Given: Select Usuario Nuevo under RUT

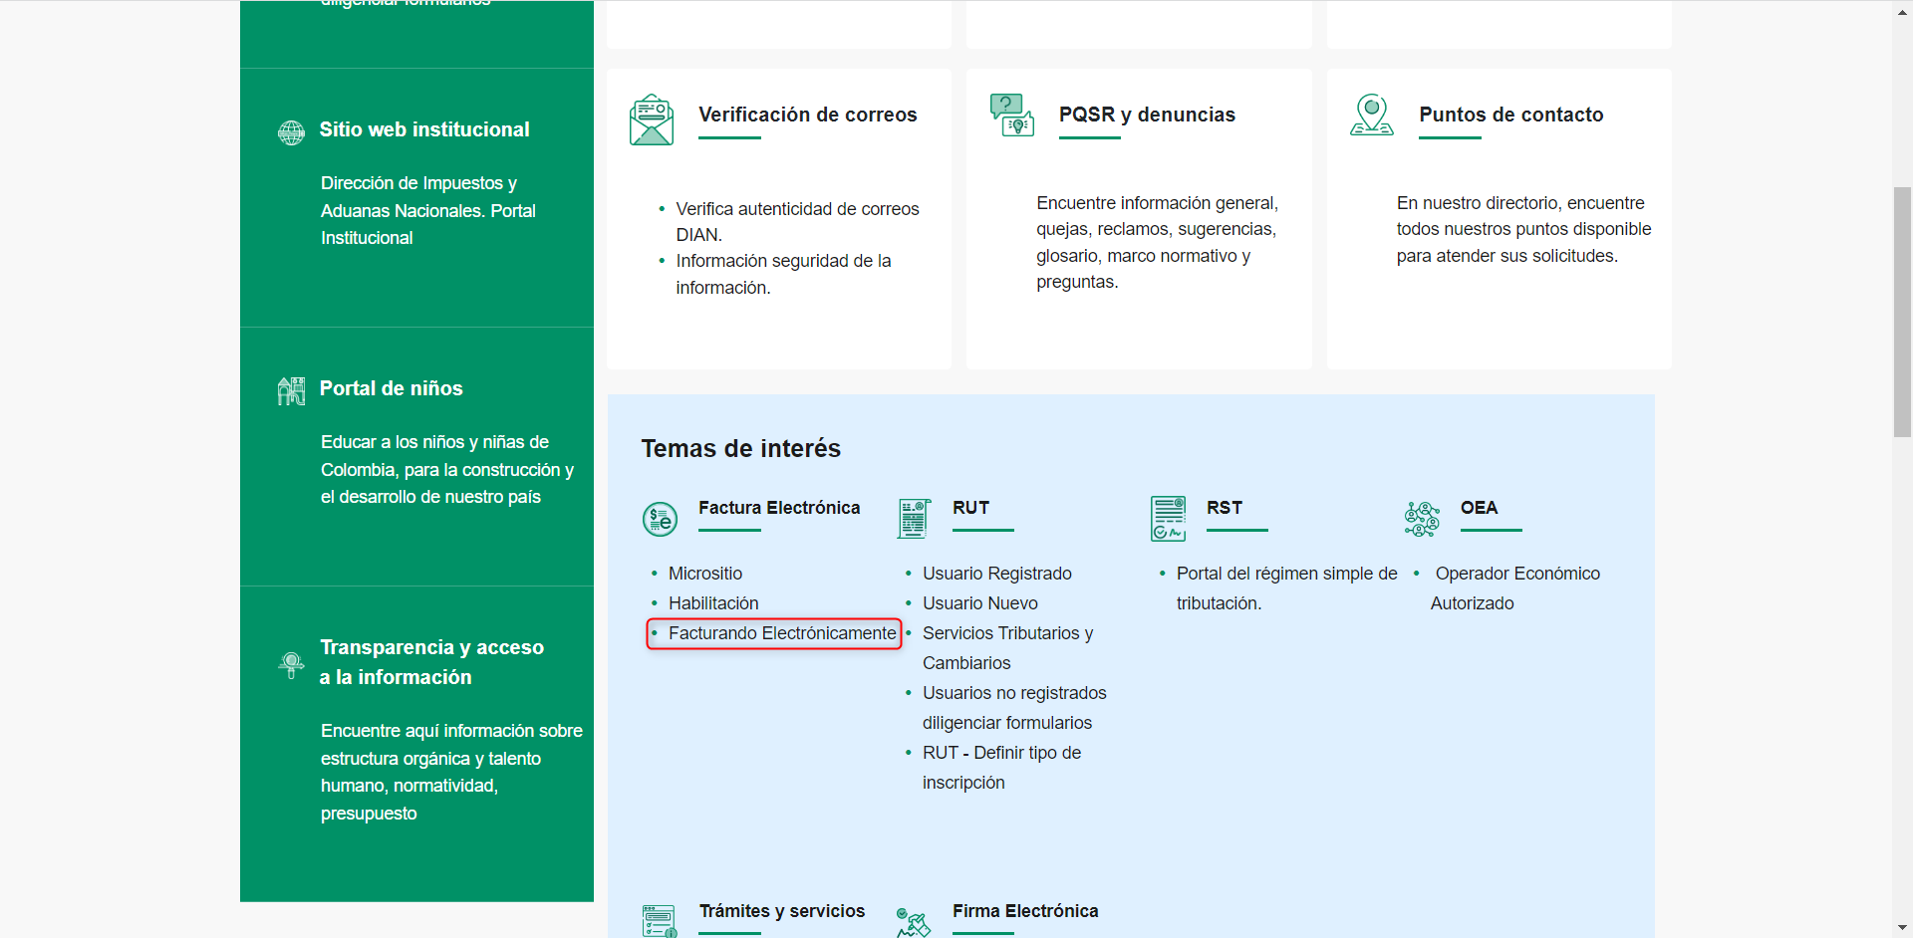Looking at the screenshot, I should [x=979, y=603].
